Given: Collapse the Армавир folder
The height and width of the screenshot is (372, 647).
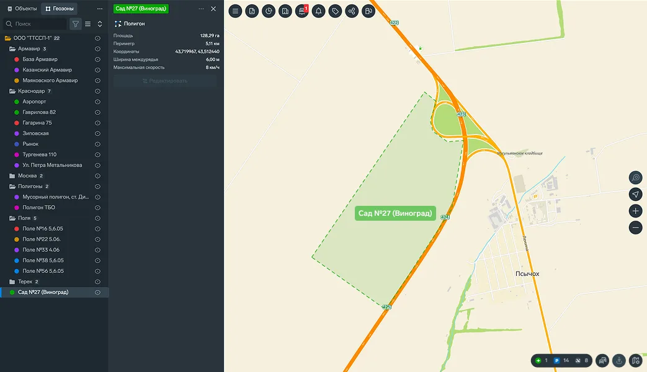Looking at the screenshot, I should point(12,48).
